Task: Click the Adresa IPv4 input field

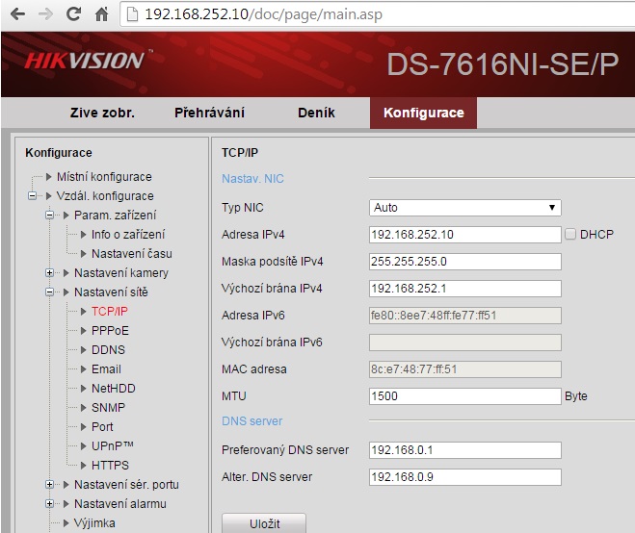Action: pos(464,235)
